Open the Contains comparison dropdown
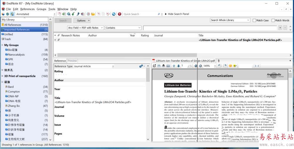The image size is (294, 149). tap(123, 28)
